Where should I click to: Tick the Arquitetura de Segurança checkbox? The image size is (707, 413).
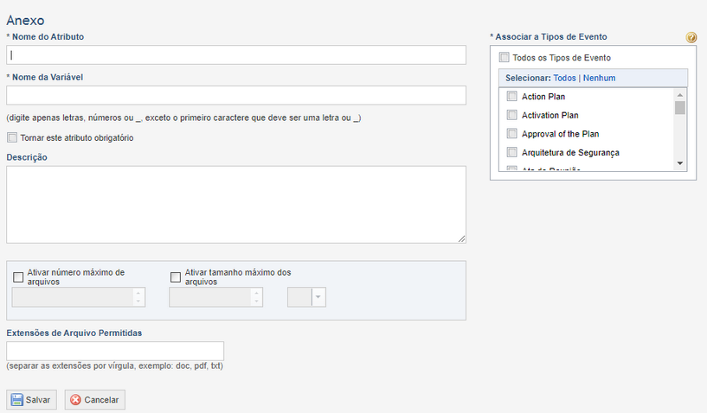pos(511,152)
